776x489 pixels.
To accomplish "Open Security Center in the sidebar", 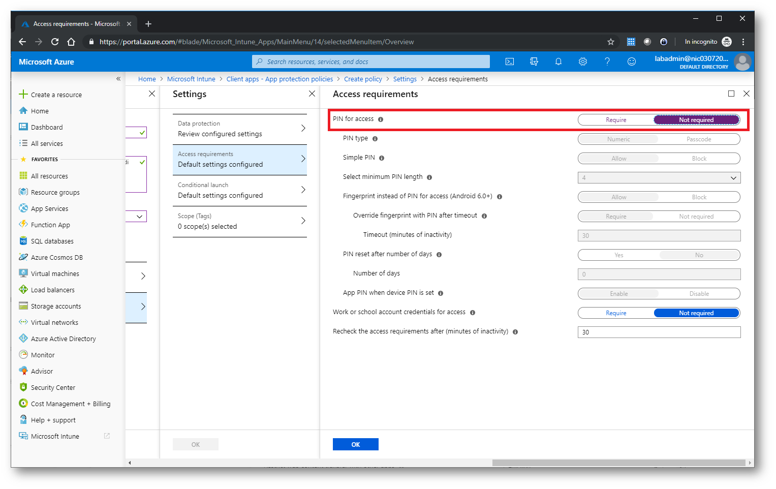I will click(x=53, y=387).
